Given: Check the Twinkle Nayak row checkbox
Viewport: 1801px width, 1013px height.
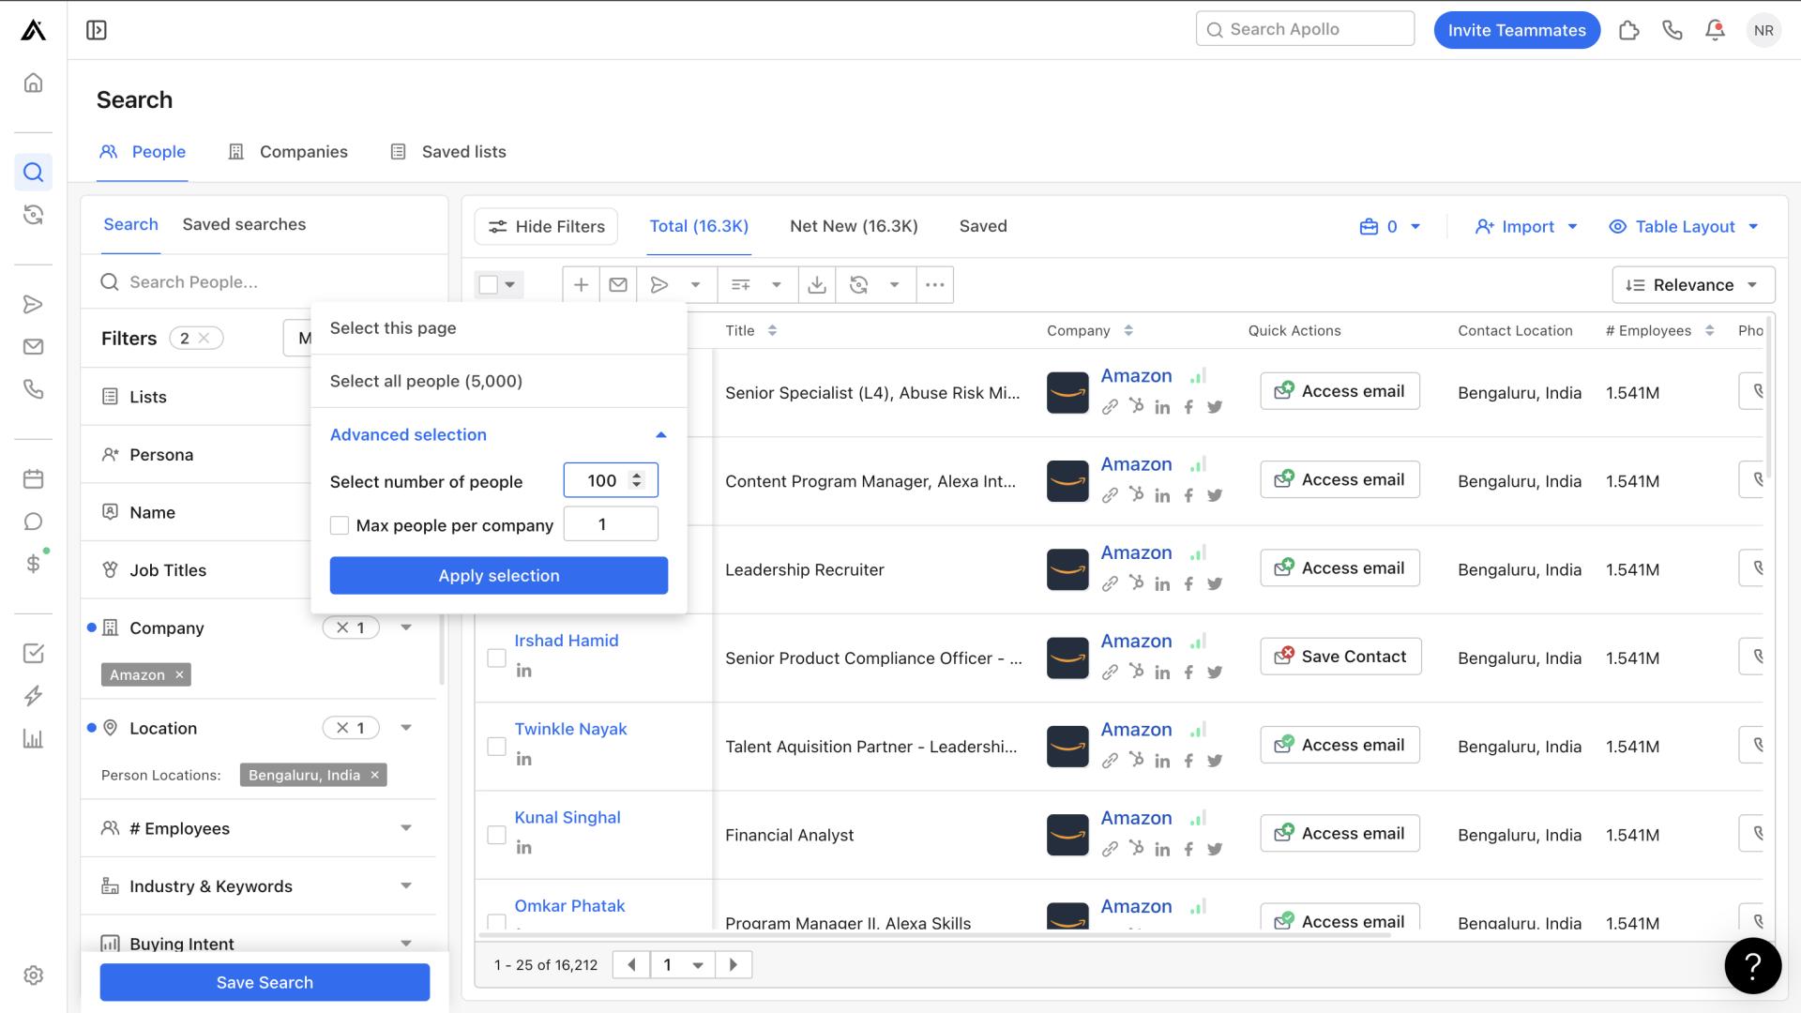Looking at the screenshot, I should pos(496,747).
